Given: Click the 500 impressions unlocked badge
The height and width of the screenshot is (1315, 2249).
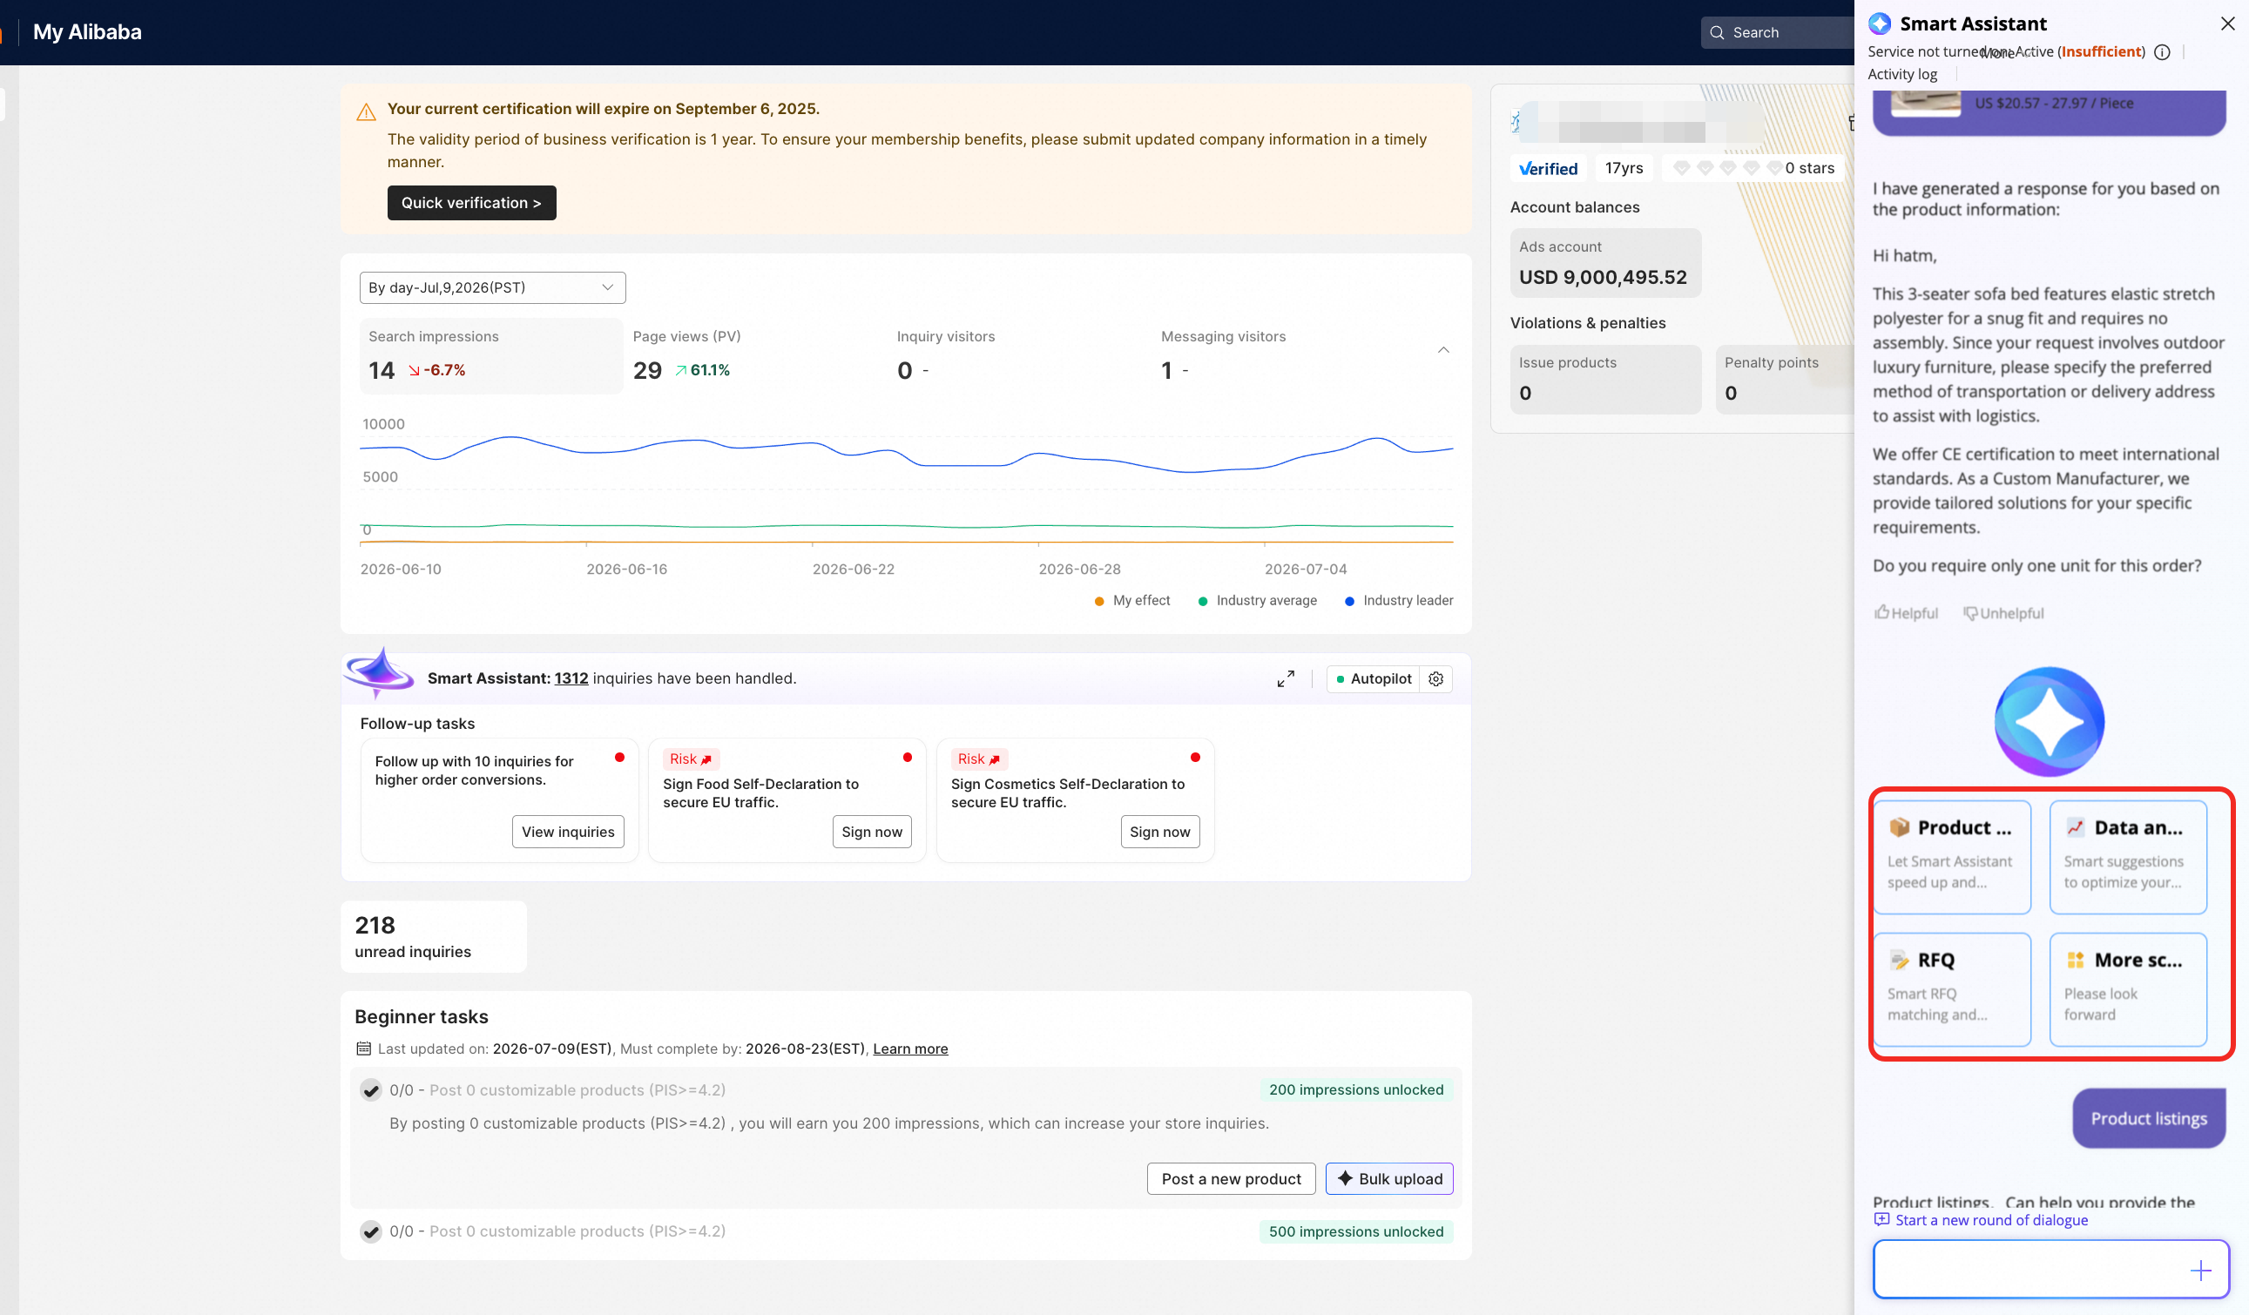Looking at the screenshot, I should pos(1355,1232).
